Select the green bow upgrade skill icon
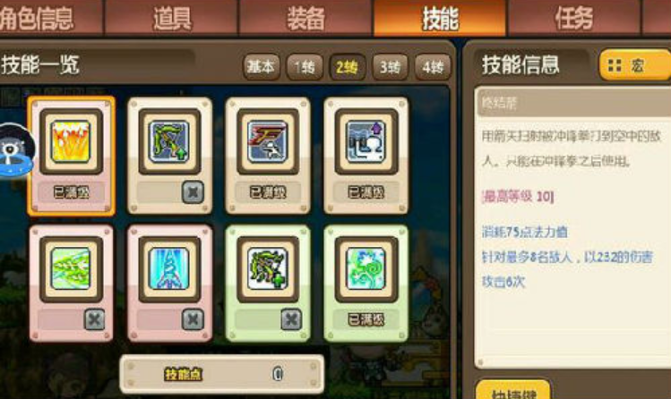Image resolution: width=671 pixels, height=399 pixels. (169, 141)
